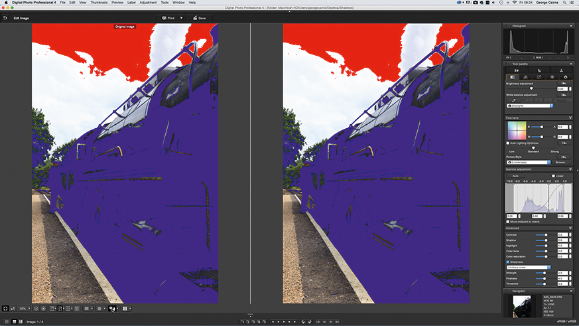Click the fit-to-window icon in bottom toolbar

click(x=5, y=308)
